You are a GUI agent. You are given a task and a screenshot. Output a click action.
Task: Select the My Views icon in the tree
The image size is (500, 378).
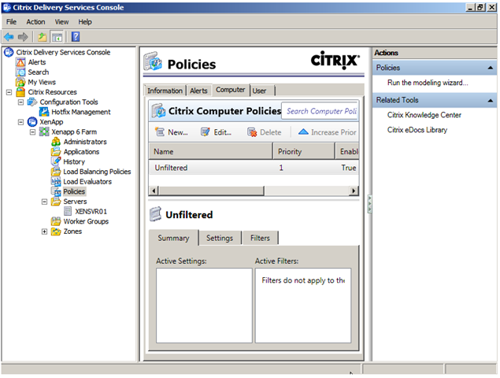coord(20,82)
